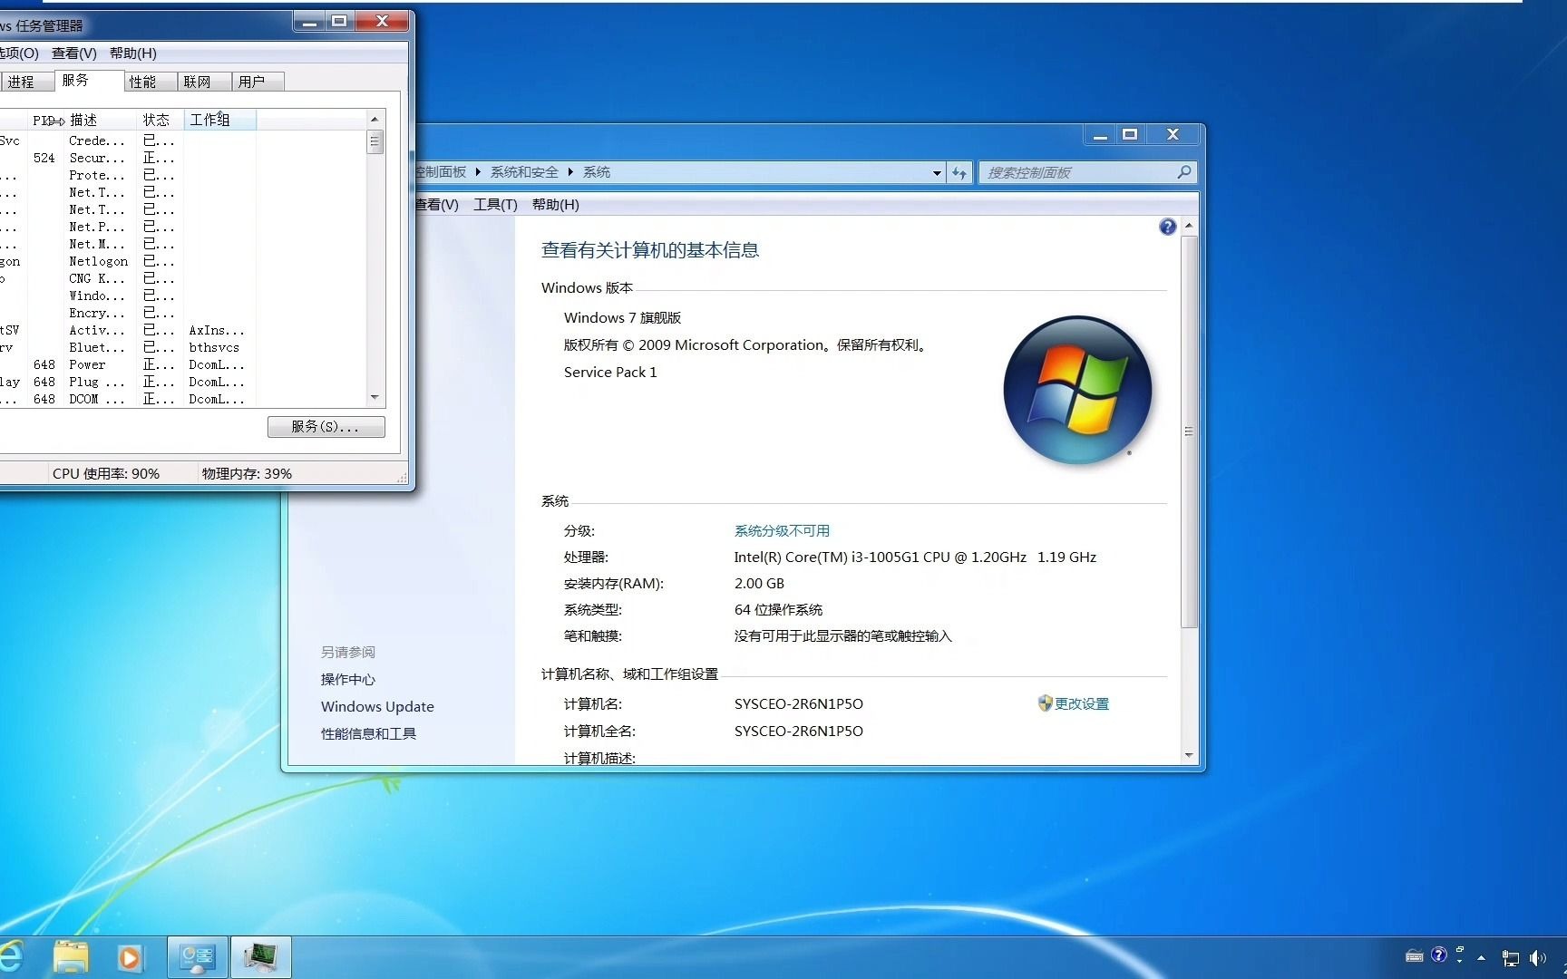Open the 系统和安全 breadcrumb chevron
1567x979 pixels.
click(569, 171)
